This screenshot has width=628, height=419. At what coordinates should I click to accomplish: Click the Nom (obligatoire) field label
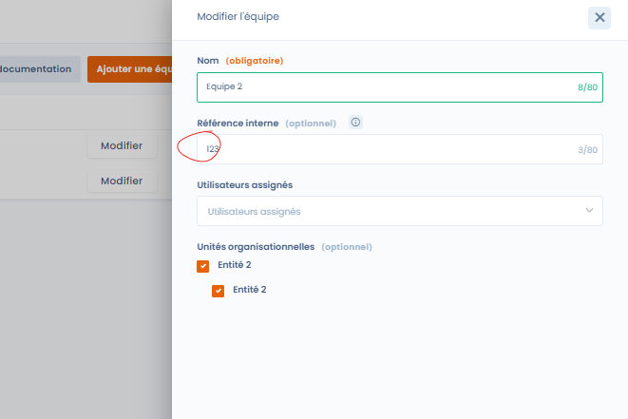[239, 61]
